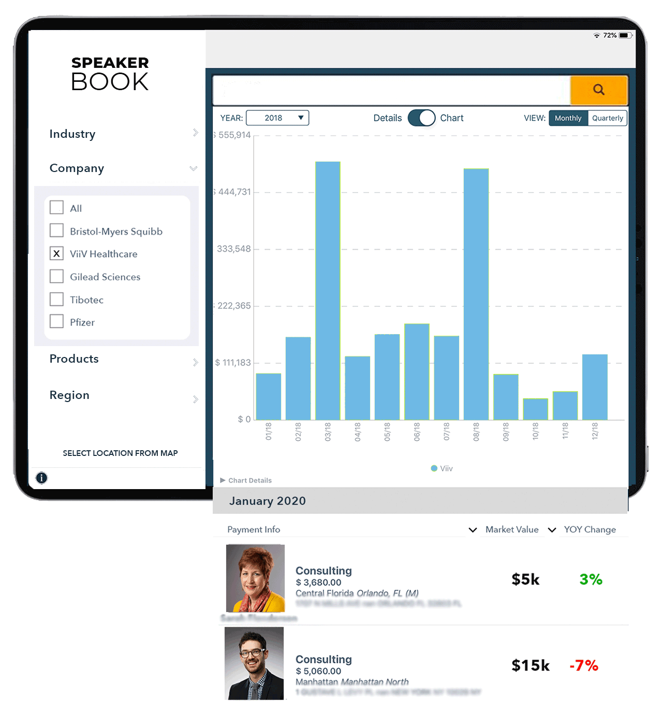This screenshot has height=701, width=663.
Task: Click the SPEAKER BOOK logo
Action: [110, 74]
